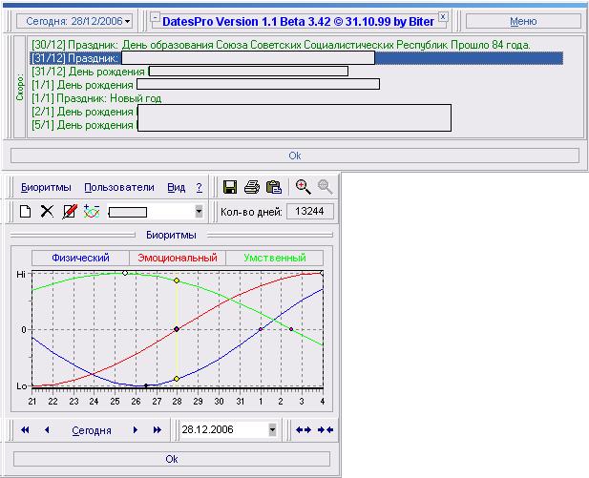This screenshot has width=589, height=478.
Task: Open the user selection dropdown
Action: point(199,211)
